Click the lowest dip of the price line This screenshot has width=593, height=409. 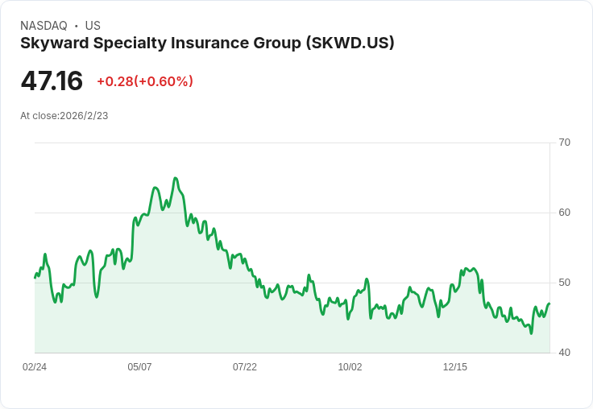click(x=531, y=333)
